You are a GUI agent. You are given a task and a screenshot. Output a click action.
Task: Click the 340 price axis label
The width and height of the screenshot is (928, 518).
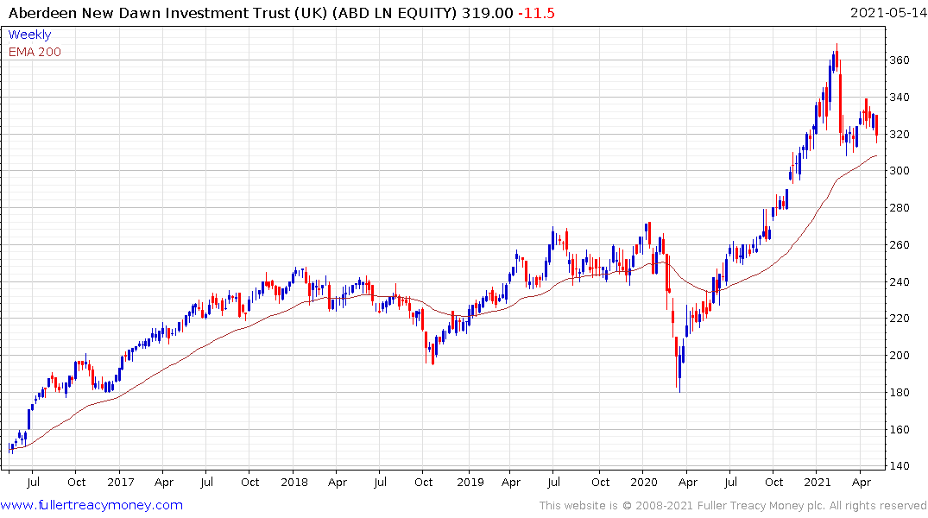(x=900, y=97)
